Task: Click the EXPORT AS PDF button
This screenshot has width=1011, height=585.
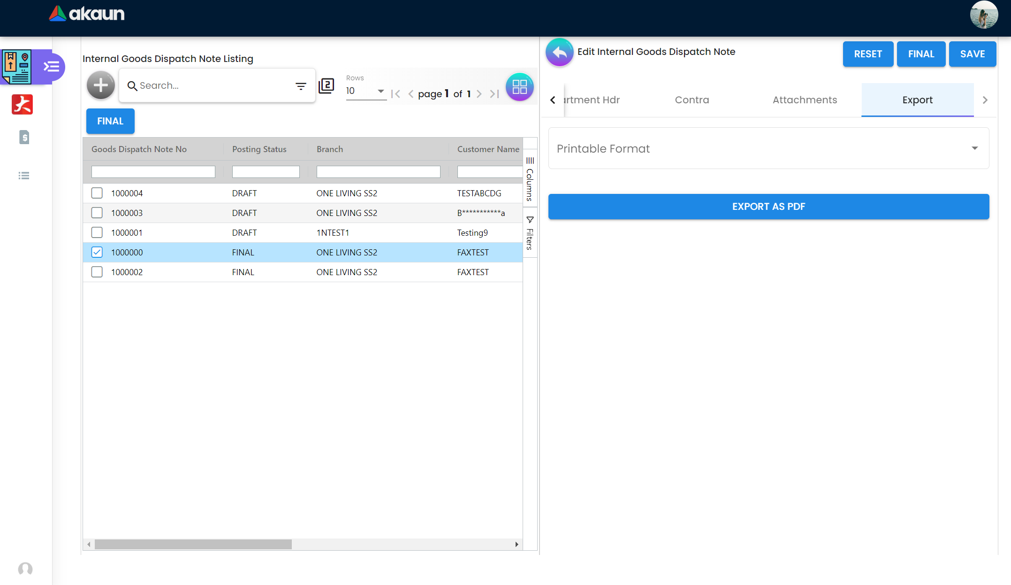Action: click(x=768, y=207)
